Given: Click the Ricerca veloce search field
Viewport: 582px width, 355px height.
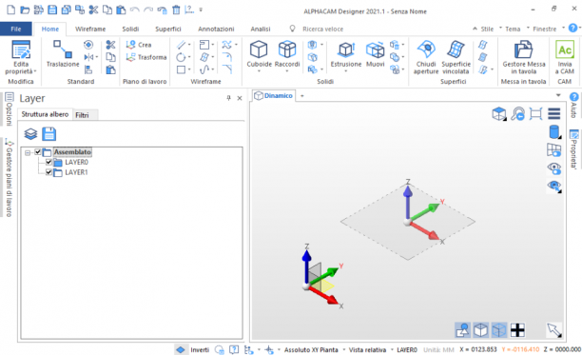Looking at the screenshot, I should coord(322,29).
